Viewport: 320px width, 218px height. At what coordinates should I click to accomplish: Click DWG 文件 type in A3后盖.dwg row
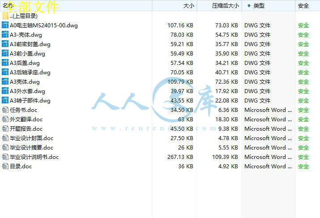pyautogui.click(x=257, y=63)
